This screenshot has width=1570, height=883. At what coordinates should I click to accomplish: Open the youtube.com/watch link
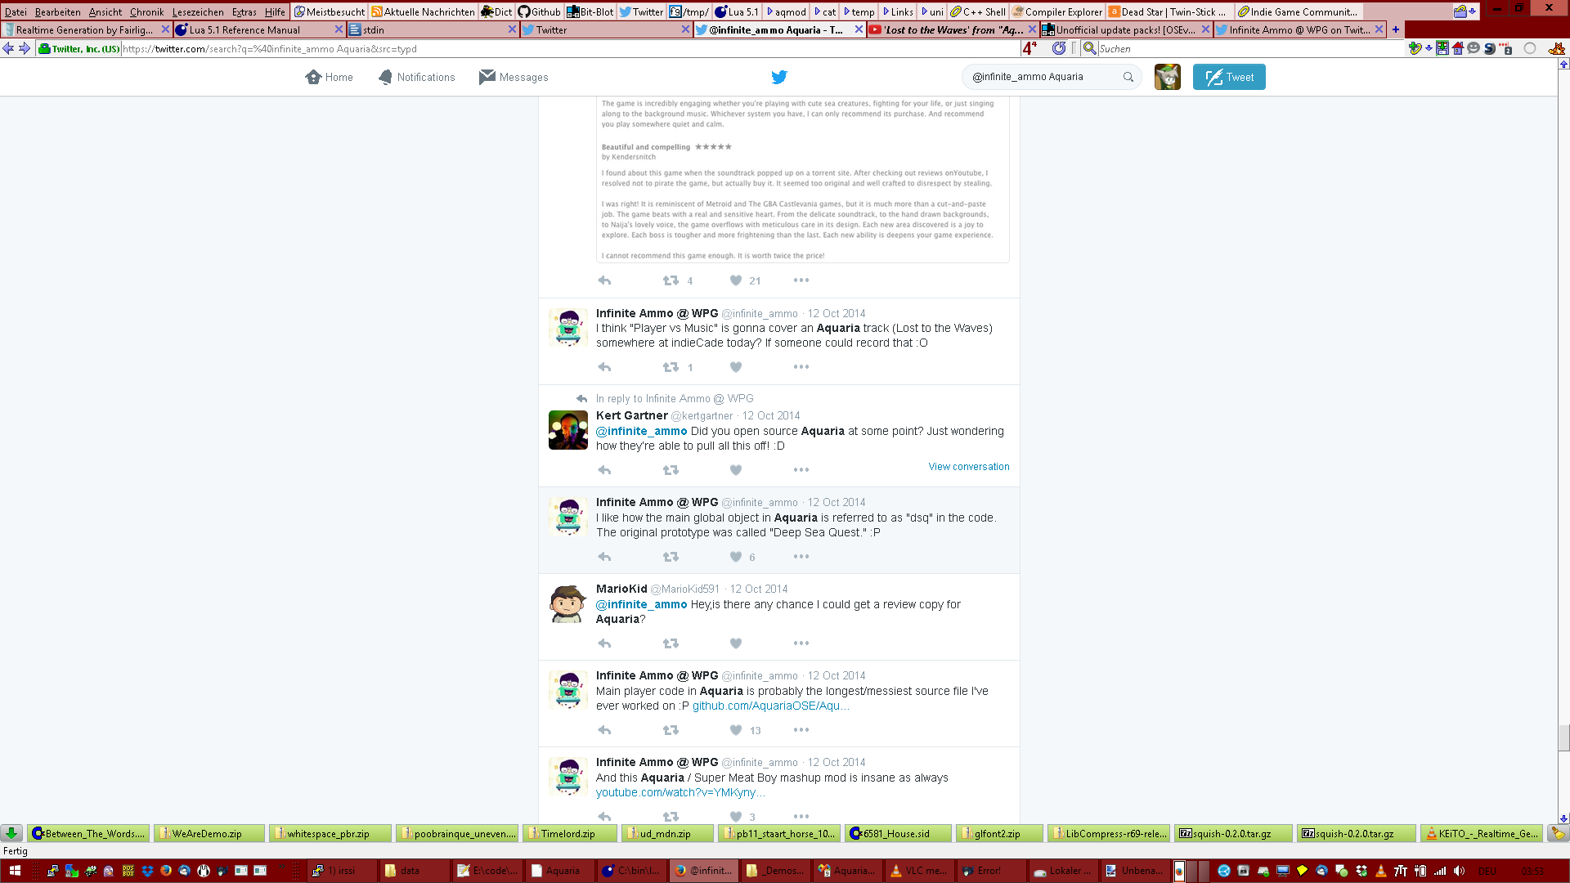[x=680, y=792]
